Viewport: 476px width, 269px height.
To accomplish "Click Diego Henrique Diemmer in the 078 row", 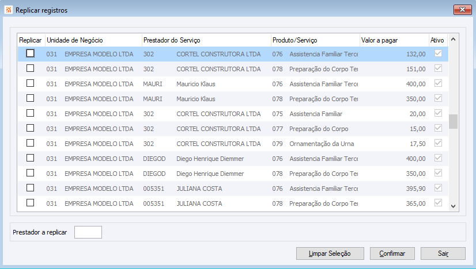I will tap(210, 174).
